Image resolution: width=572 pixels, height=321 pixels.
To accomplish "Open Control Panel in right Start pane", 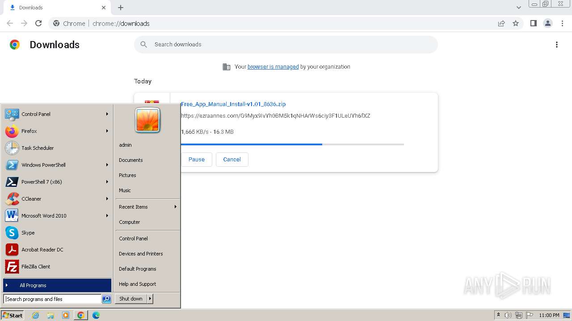I will point(133,239).
